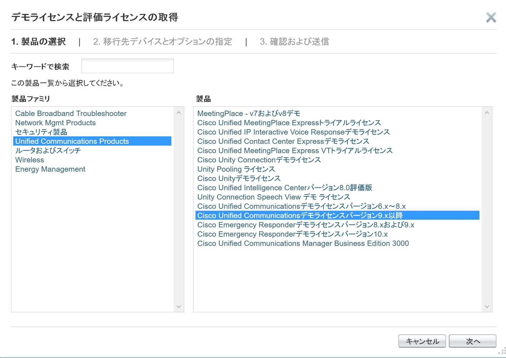Viewport: 506px width, 358px height.
Task: Choose Cisco Unified Communications Manager Business Edition 3000
Action: tap(303, 243)
